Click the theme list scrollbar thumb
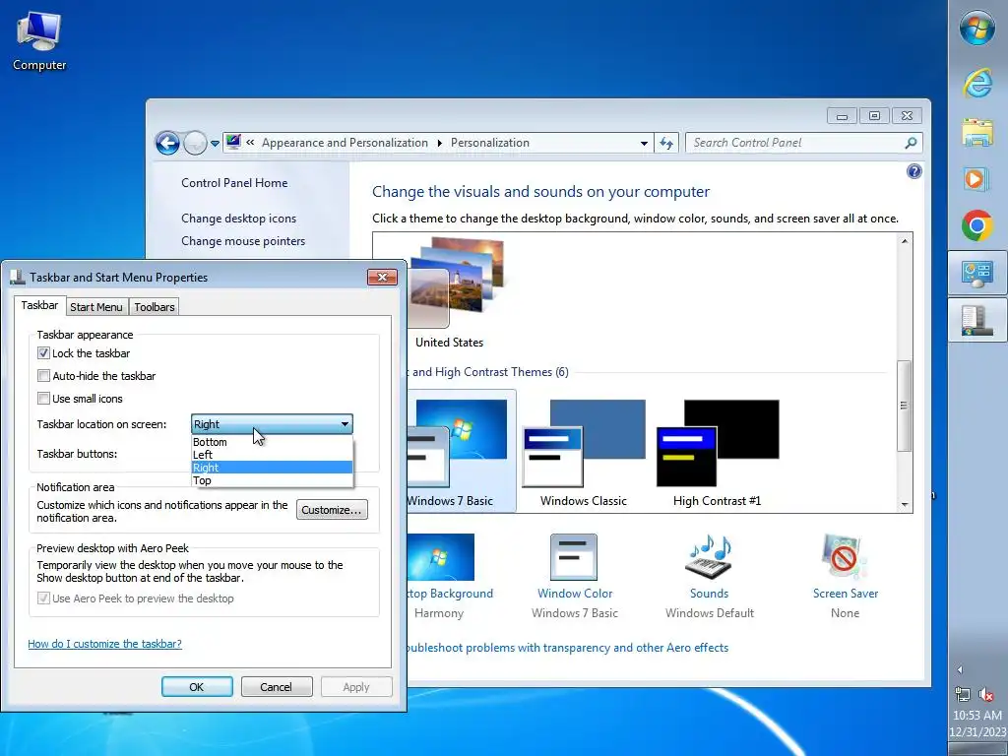Viewport: 1008px width, 756px height. point(904,406)
